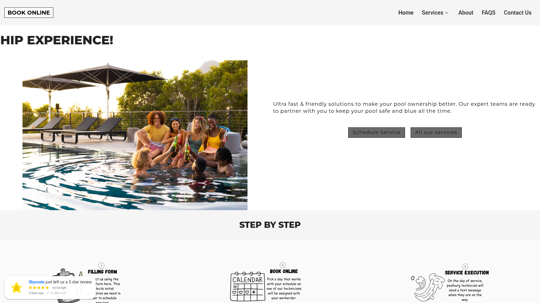Image resolution: width=540 pixels, height=303 pixels.
Task: Click the All our services button
Action: pos(436,132)
